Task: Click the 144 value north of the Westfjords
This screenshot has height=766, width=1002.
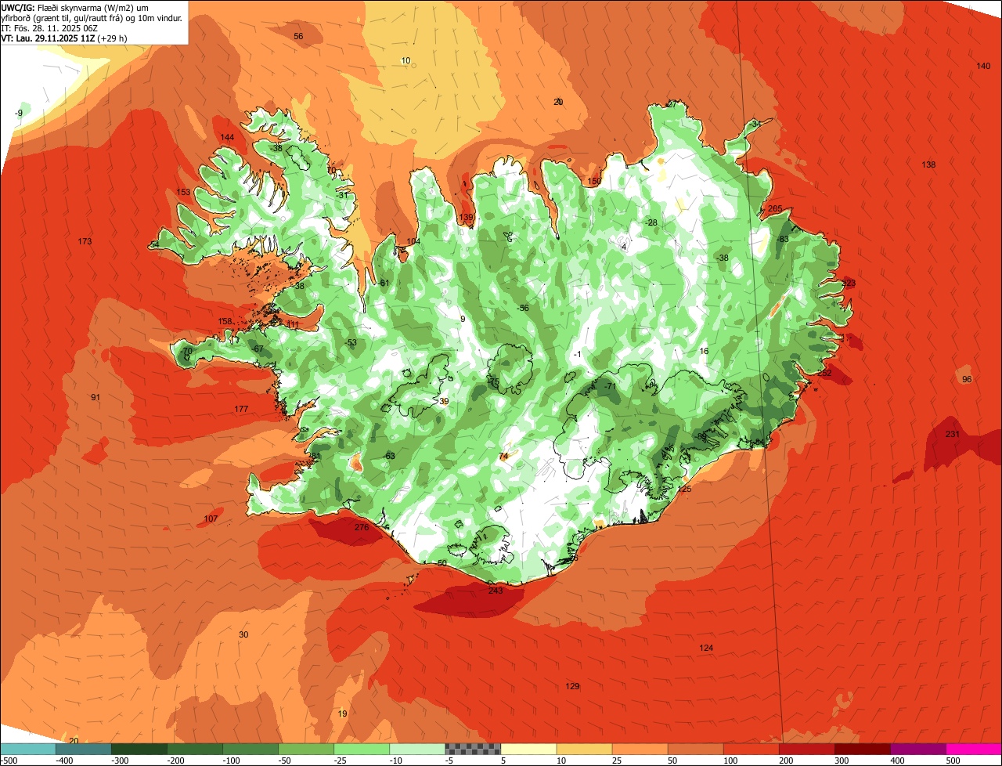Action: click(227, 138)
